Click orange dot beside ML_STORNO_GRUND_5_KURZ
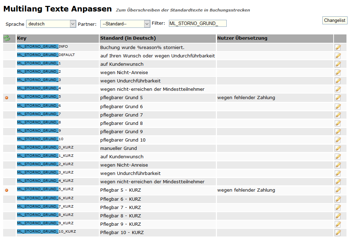This screenshot has width=359, height=241. click(7, 190)
